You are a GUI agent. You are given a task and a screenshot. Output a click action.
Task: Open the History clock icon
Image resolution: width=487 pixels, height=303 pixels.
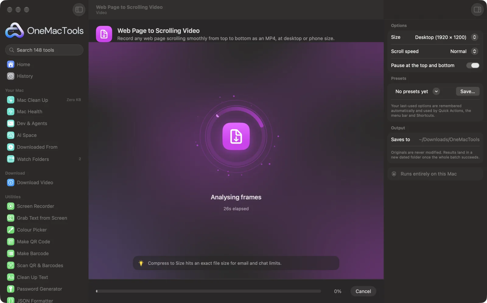coord(11,76)
